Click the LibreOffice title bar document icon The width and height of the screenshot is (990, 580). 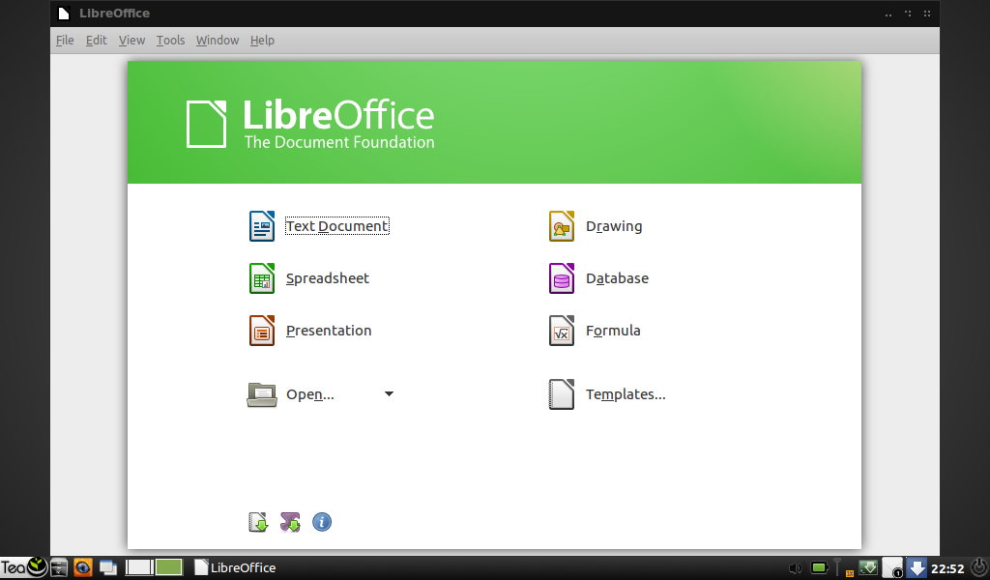click(64, 14)
